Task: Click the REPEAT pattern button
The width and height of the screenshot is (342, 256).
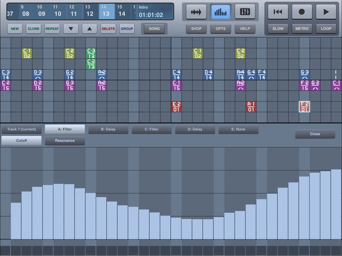Action: coord(52,29)
